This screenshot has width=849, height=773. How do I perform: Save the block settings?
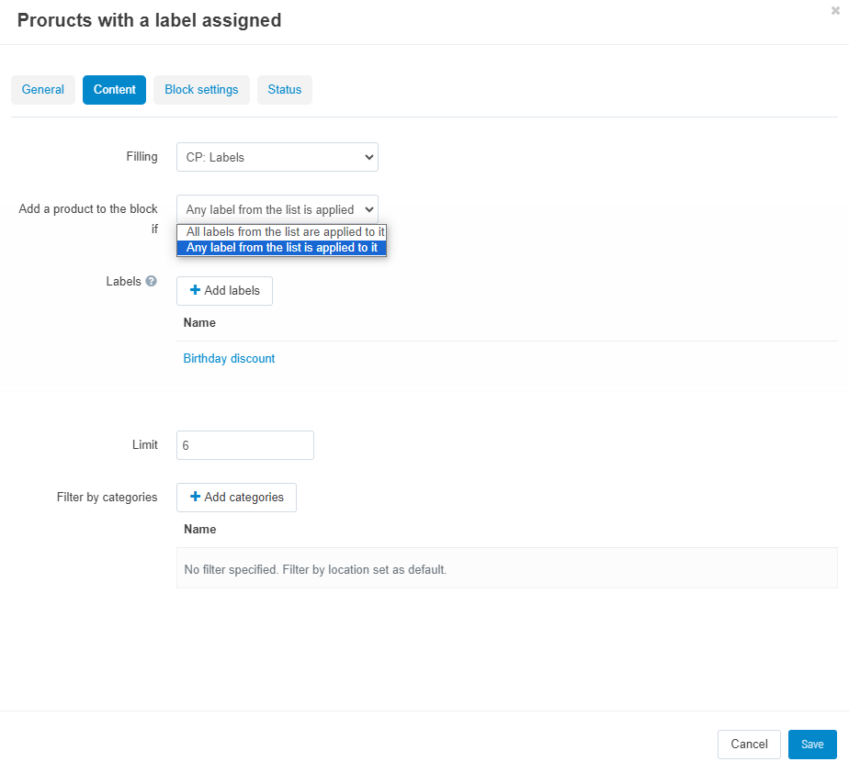[812, 745]
